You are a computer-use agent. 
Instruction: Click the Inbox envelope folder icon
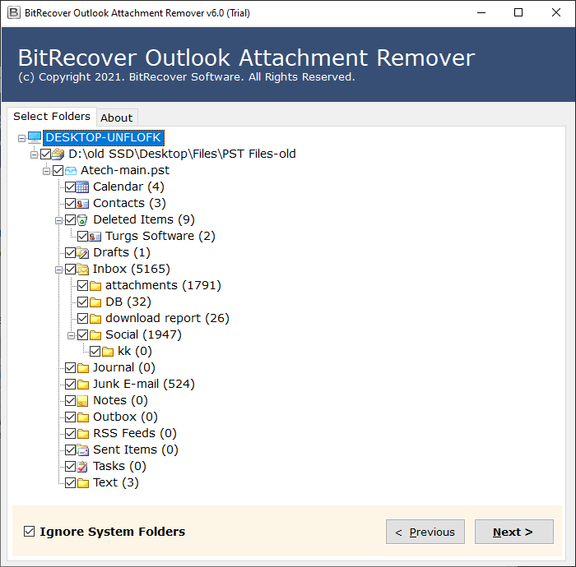pos(82,270)
